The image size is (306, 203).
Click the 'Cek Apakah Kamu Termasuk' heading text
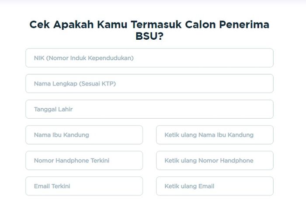[x=101, y=24]
